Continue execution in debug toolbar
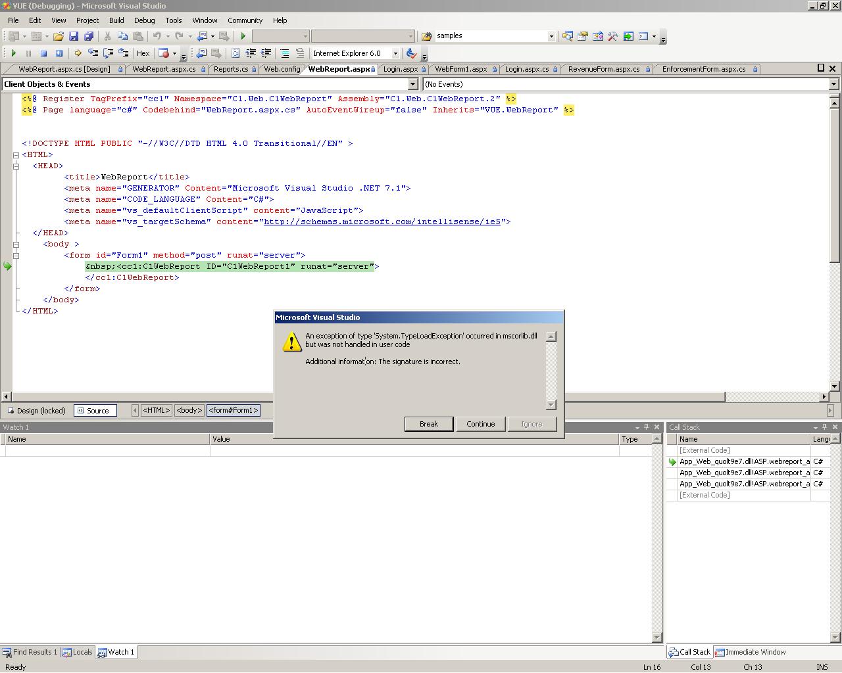The height and width of the screenshot is (673, 842). click(x=14, y=53)
